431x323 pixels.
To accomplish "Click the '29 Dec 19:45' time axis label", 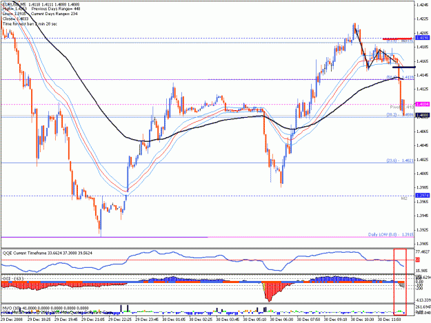I will (x=66, y=320).
